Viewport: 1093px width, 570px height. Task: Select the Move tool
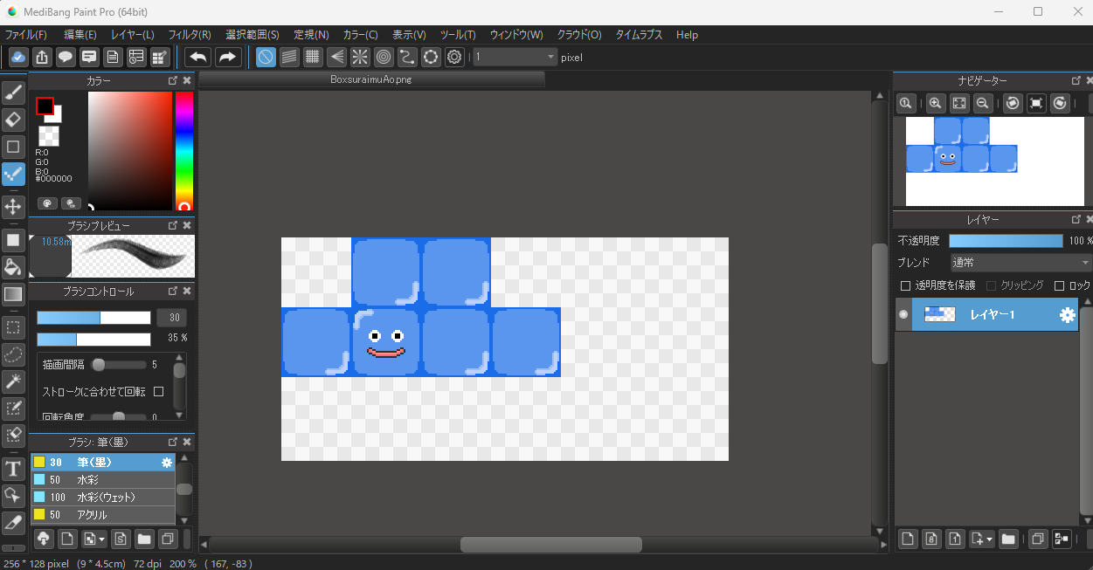click(x=13, y=207)
